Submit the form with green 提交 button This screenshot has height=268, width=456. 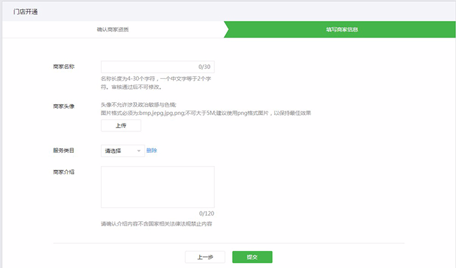pos(252,257)
